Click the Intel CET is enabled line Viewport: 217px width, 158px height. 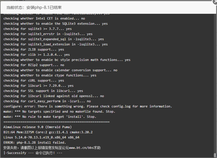tap(44, 19)
